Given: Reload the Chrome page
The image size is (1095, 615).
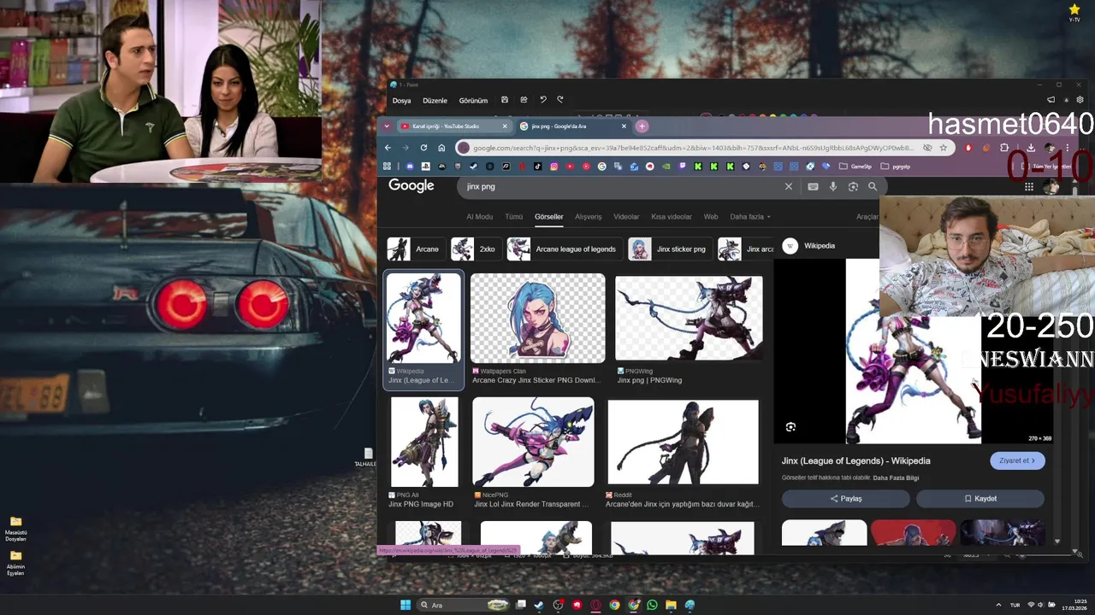Looking at the screenshot, I should point(423,148).
